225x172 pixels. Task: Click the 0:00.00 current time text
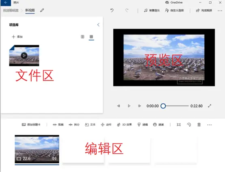(x=153, y=106)
